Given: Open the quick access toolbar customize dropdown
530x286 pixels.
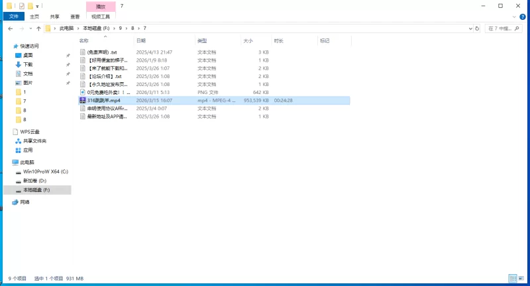Looking at the screenshot, I should click(x=38, y=6).
